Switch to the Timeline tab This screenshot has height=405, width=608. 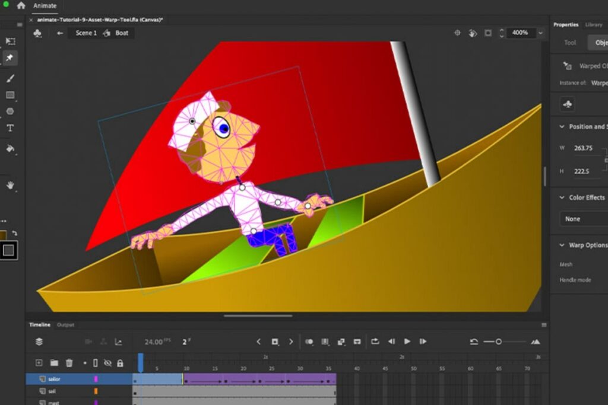pos(40,324)
